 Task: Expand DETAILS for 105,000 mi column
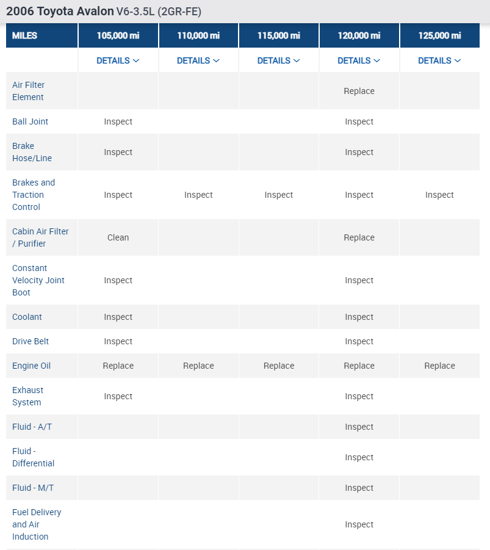coord(118,60)
